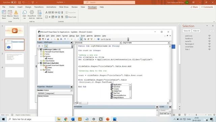Toggle visibility of Rectangle 6 object
The image size is (216, 122).
pyautogui.click(x=209, y=44)
